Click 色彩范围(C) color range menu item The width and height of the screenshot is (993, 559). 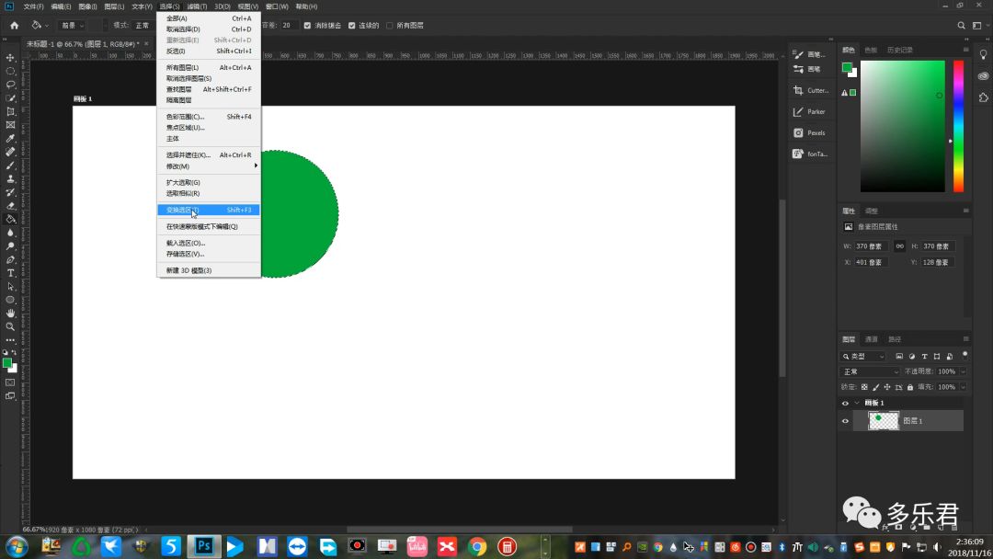click(209, 117)
